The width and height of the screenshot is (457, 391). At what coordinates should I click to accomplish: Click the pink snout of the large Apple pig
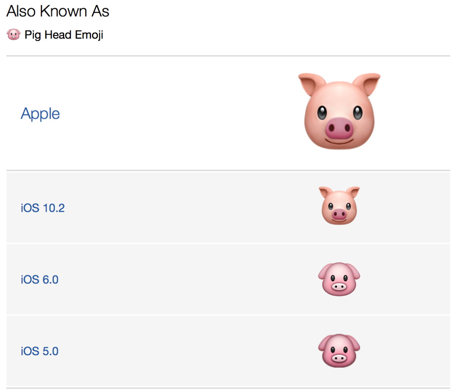tap(339, 129)
